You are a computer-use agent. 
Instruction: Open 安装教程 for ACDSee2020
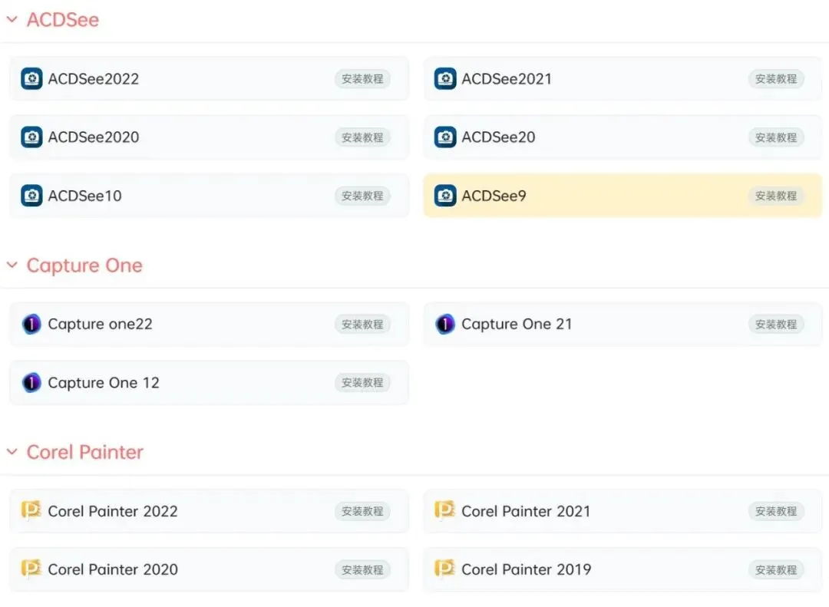(362, 137)
